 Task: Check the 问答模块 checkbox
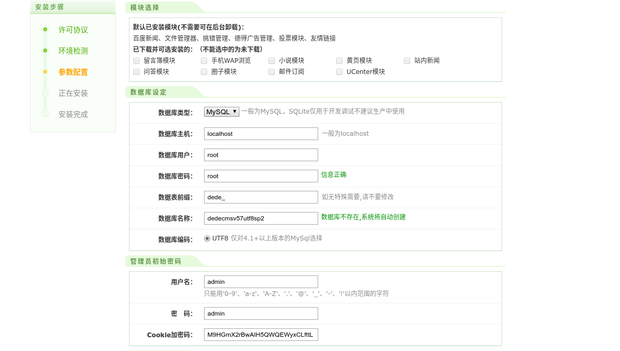[x=136, y=72]
